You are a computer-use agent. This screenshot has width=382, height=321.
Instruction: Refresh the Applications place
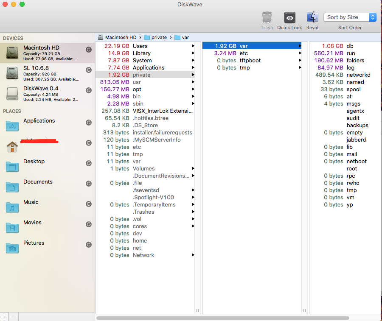click(89, 123)
